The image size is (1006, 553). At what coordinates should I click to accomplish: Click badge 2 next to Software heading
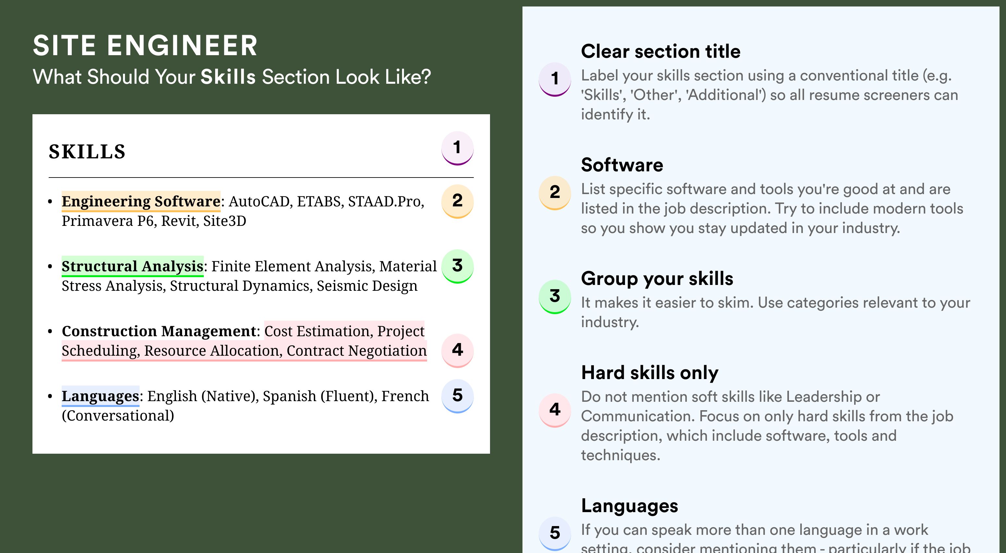tap(555, 193)
